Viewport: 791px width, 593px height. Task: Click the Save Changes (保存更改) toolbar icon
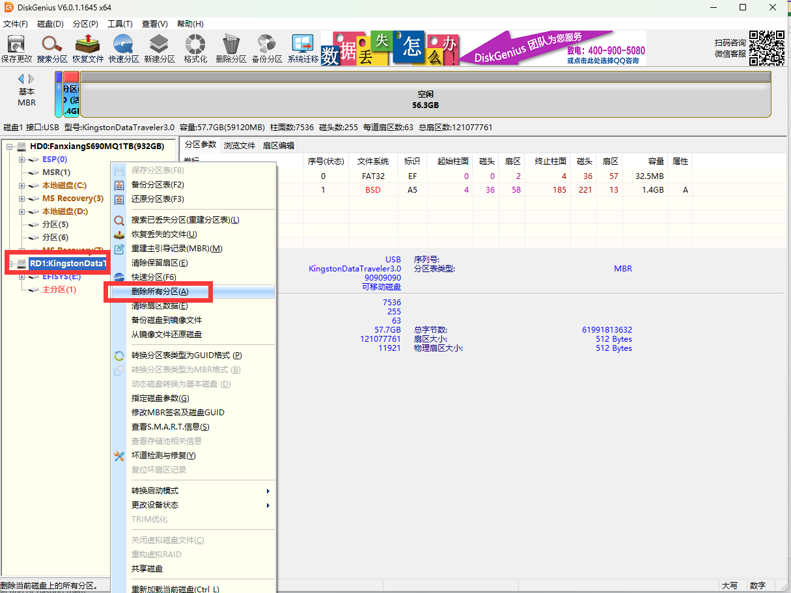click(x=16, y=44)
